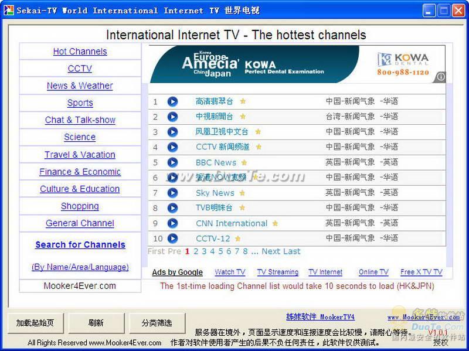Open the CCTV category

pyautogui.click(x=80, y=69)
